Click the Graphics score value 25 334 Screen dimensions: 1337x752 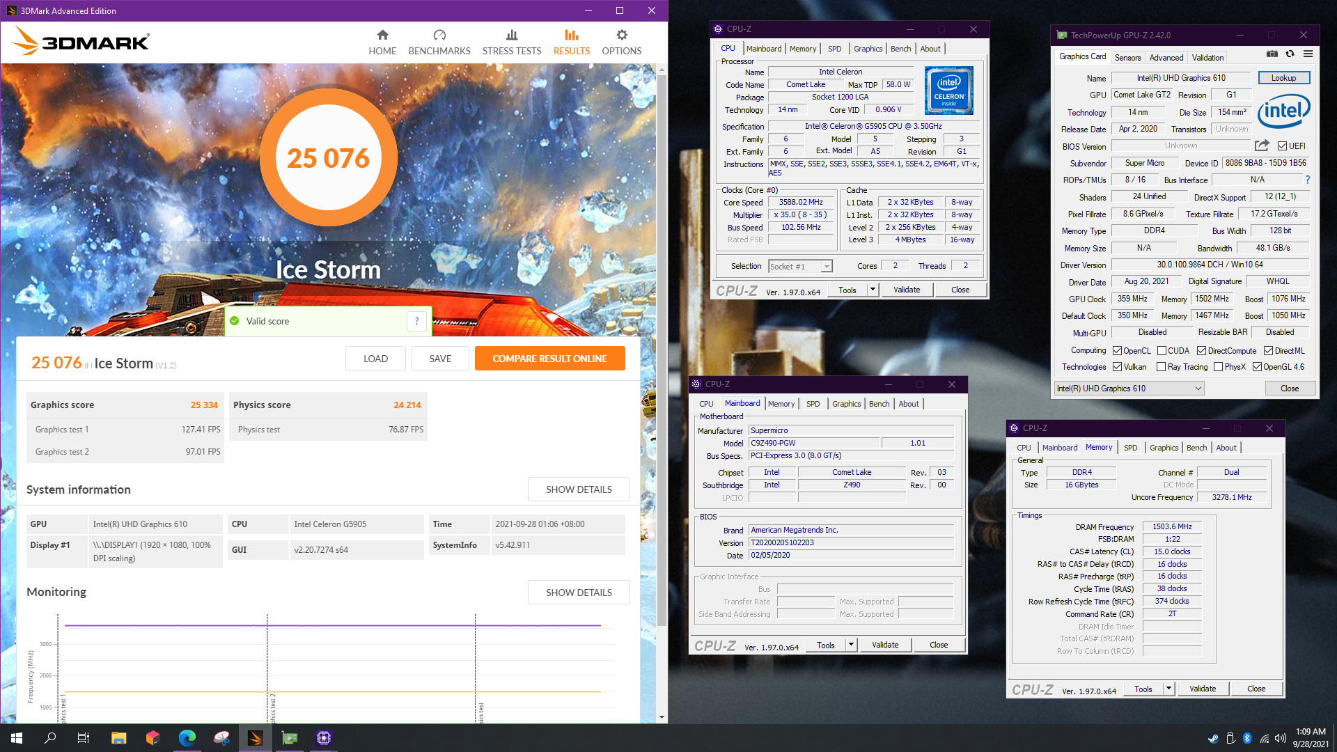pyautogui.click(x=204, y=405)
